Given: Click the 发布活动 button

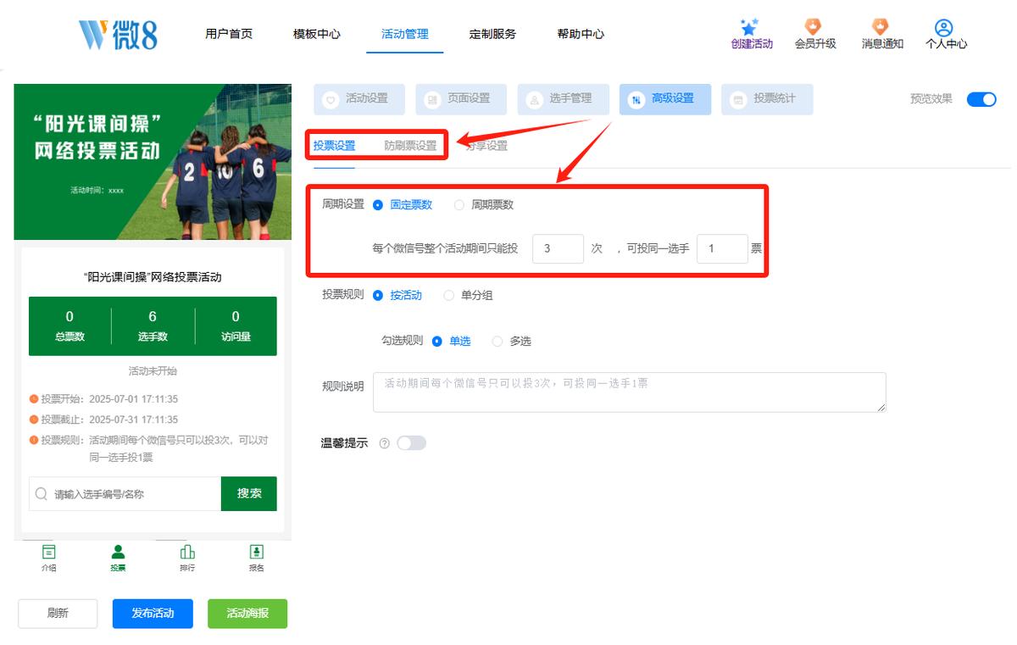Looking at the screenshot, I should [x=153, y=614].
